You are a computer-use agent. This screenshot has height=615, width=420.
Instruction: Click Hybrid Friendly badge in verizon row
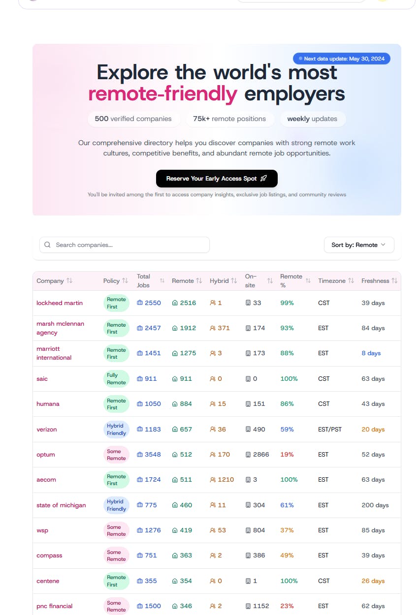coord(116,430)
